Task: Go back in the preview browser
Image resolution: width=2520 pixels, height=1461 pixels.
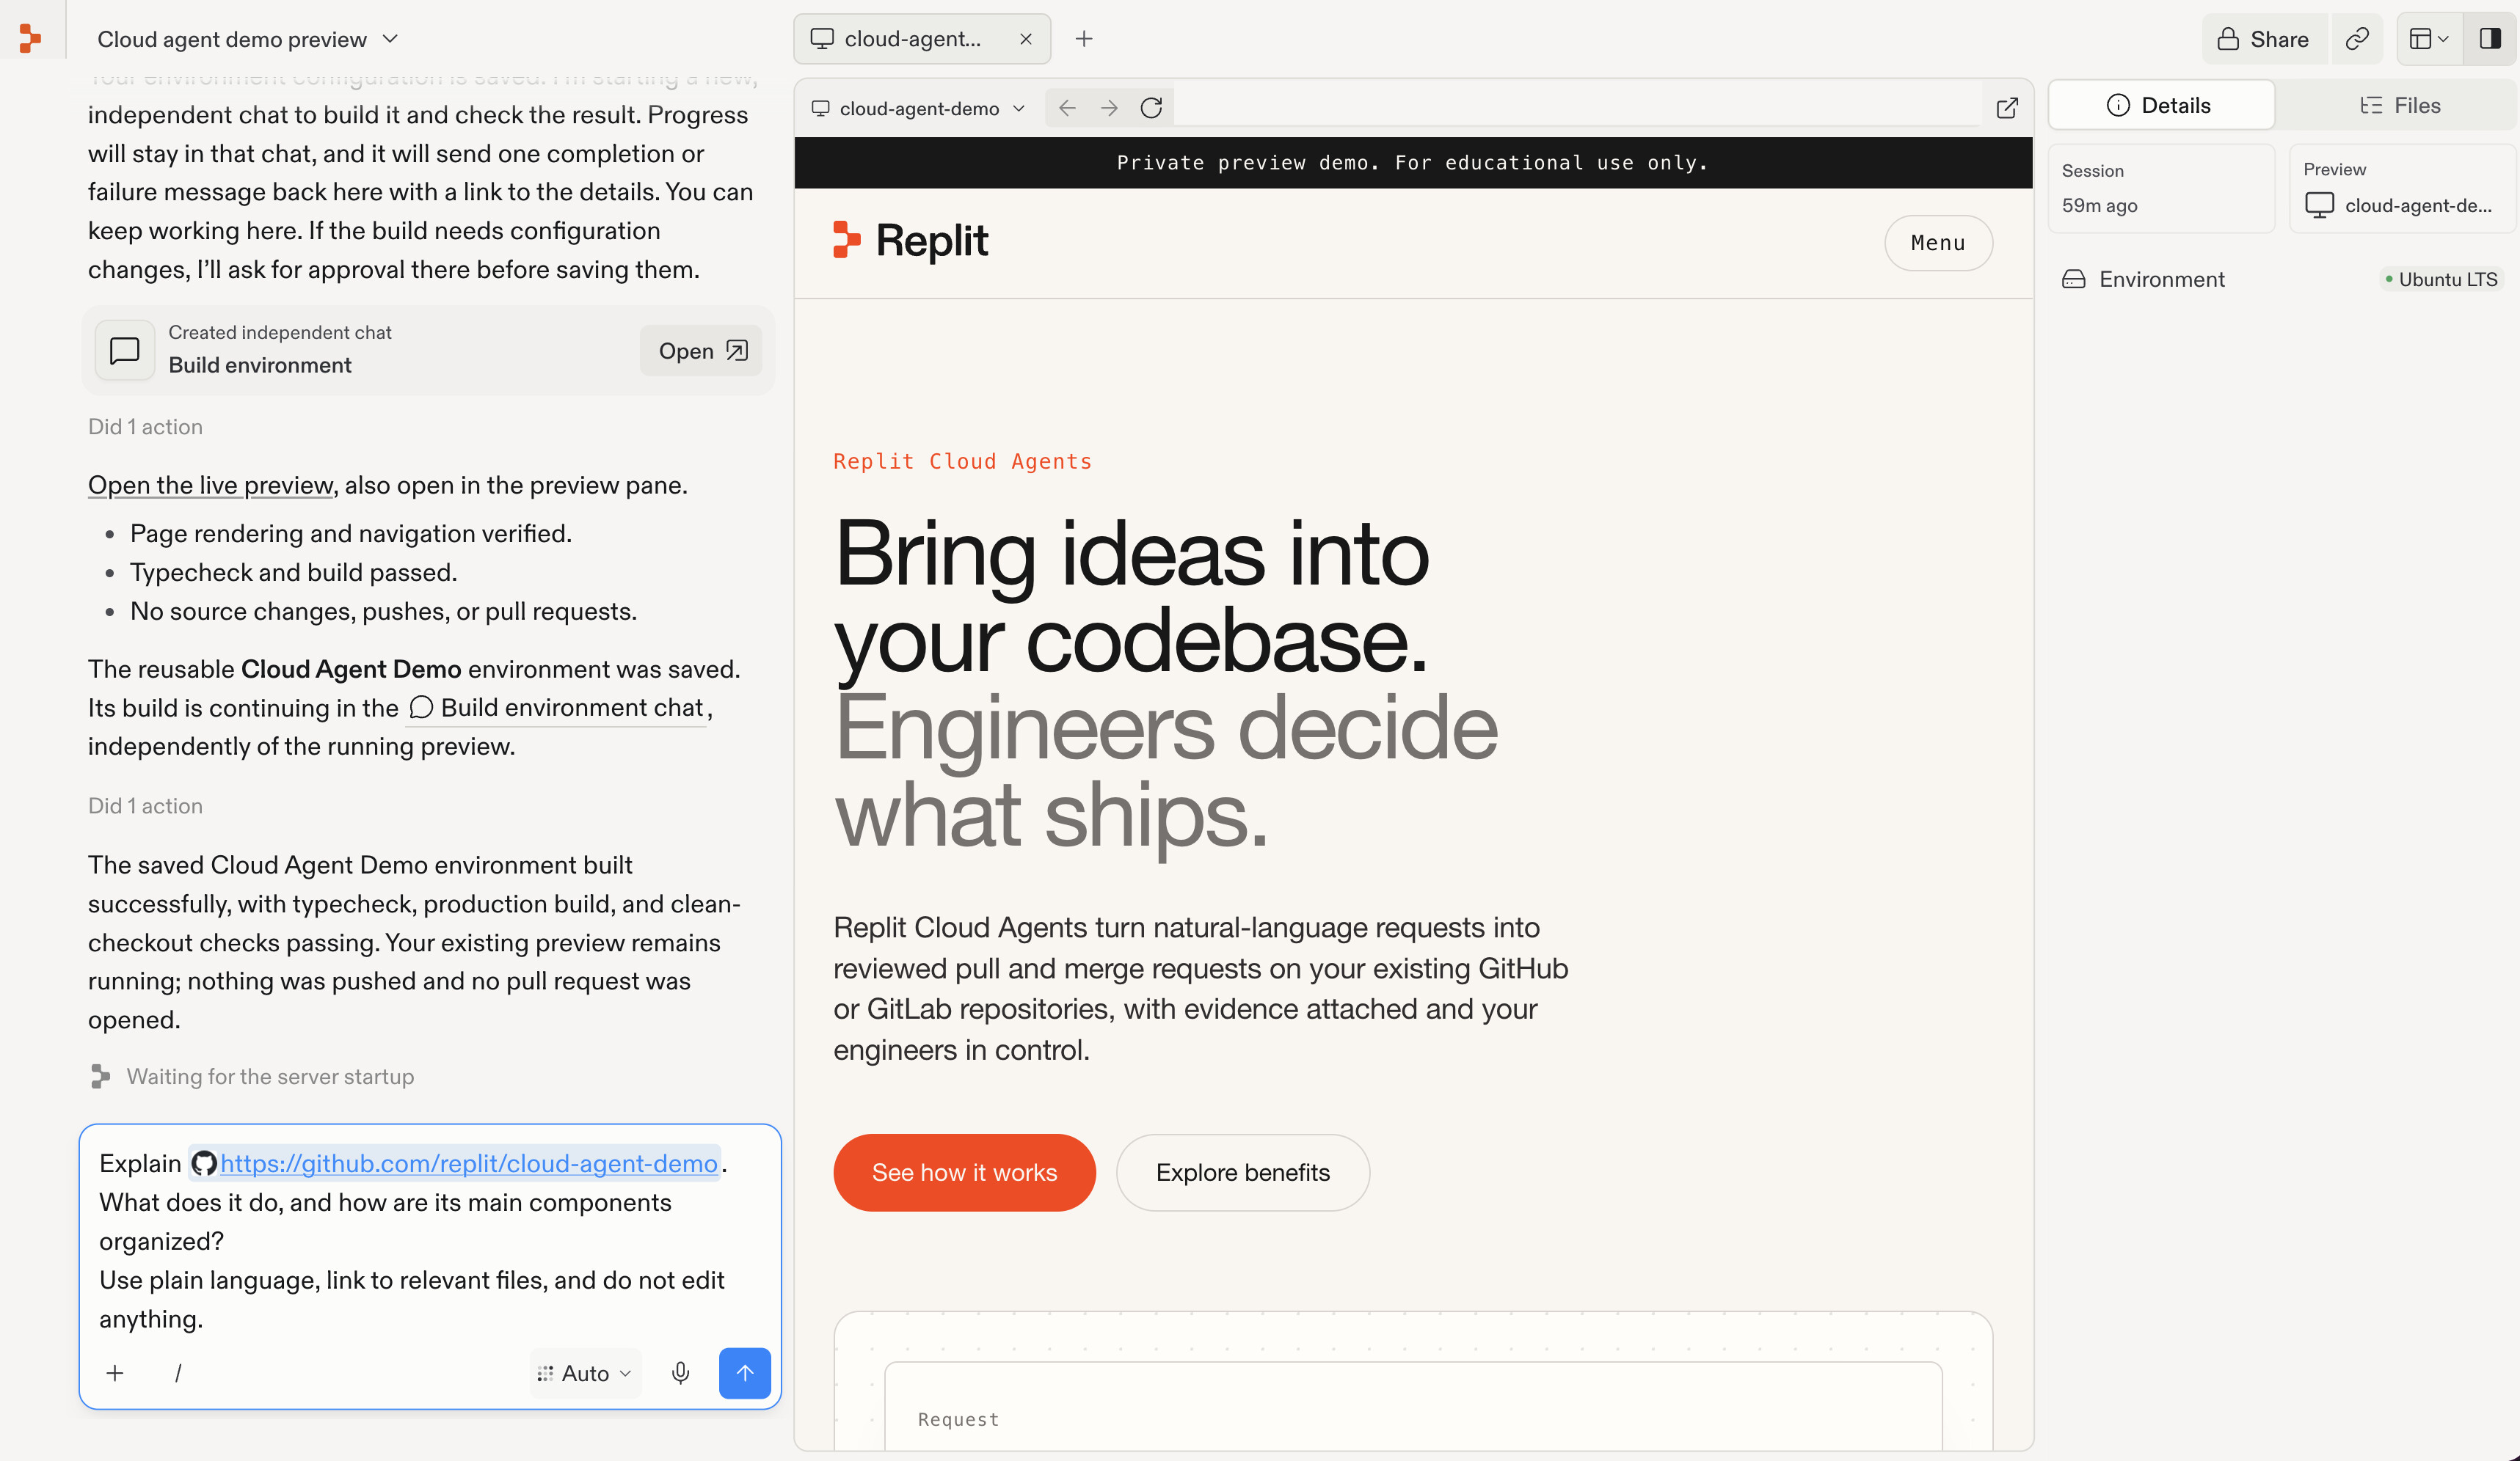Action: (x=1067, y=108)
